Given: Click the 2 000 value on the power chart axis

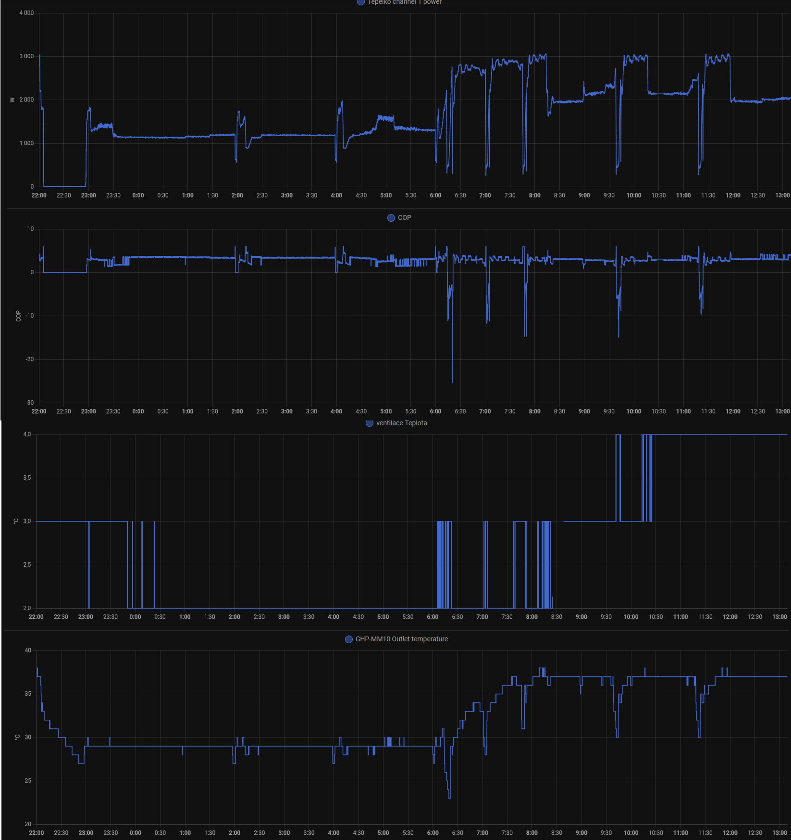Looking at the screenshot, I should [26, 100].
